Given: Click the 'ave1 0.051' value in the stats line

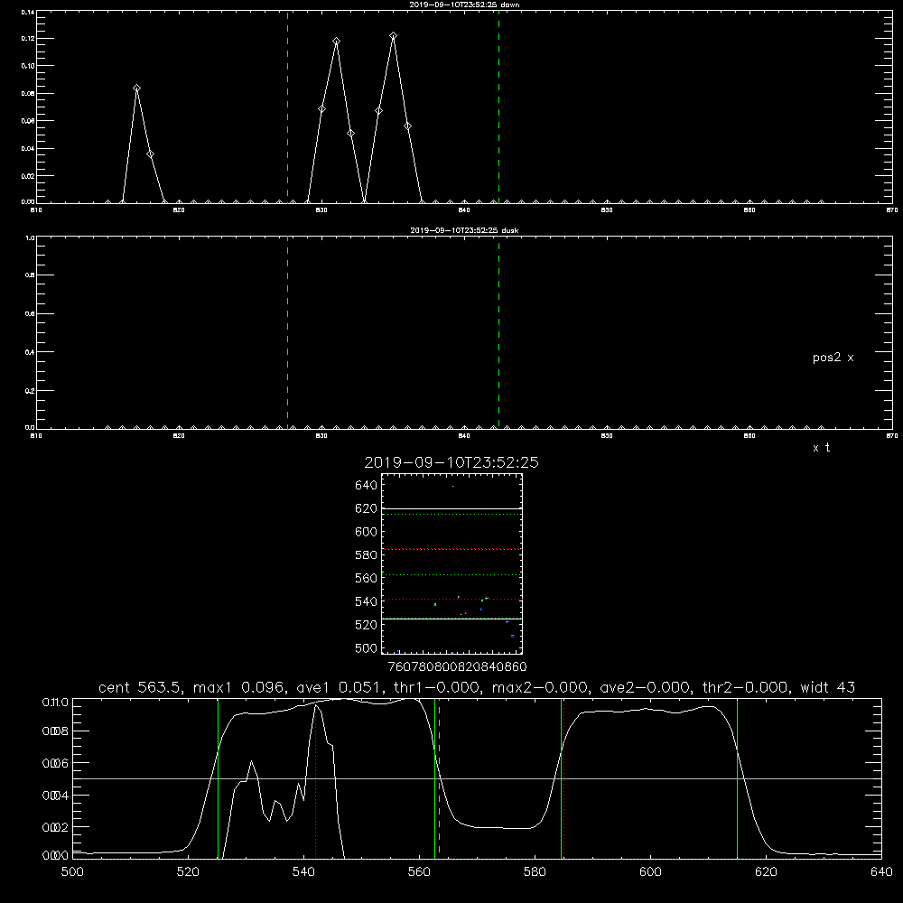Looking at the screenshot, I should click(340, 687).
